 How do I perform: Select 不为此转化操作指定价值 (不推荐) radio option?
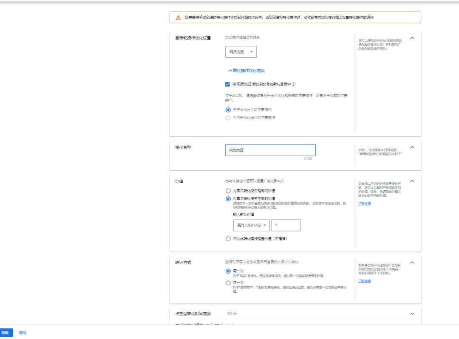(228, 239)
